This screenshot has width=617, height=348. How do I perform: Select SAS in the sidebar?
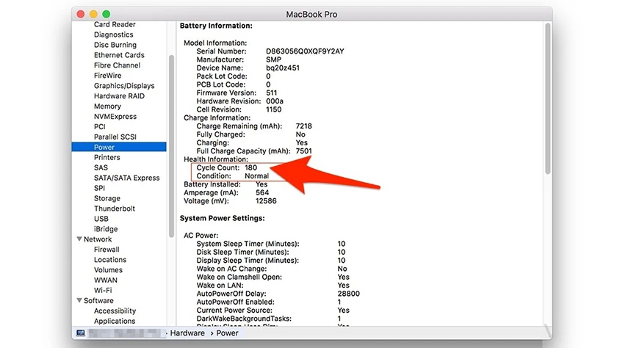click(101, 167)
